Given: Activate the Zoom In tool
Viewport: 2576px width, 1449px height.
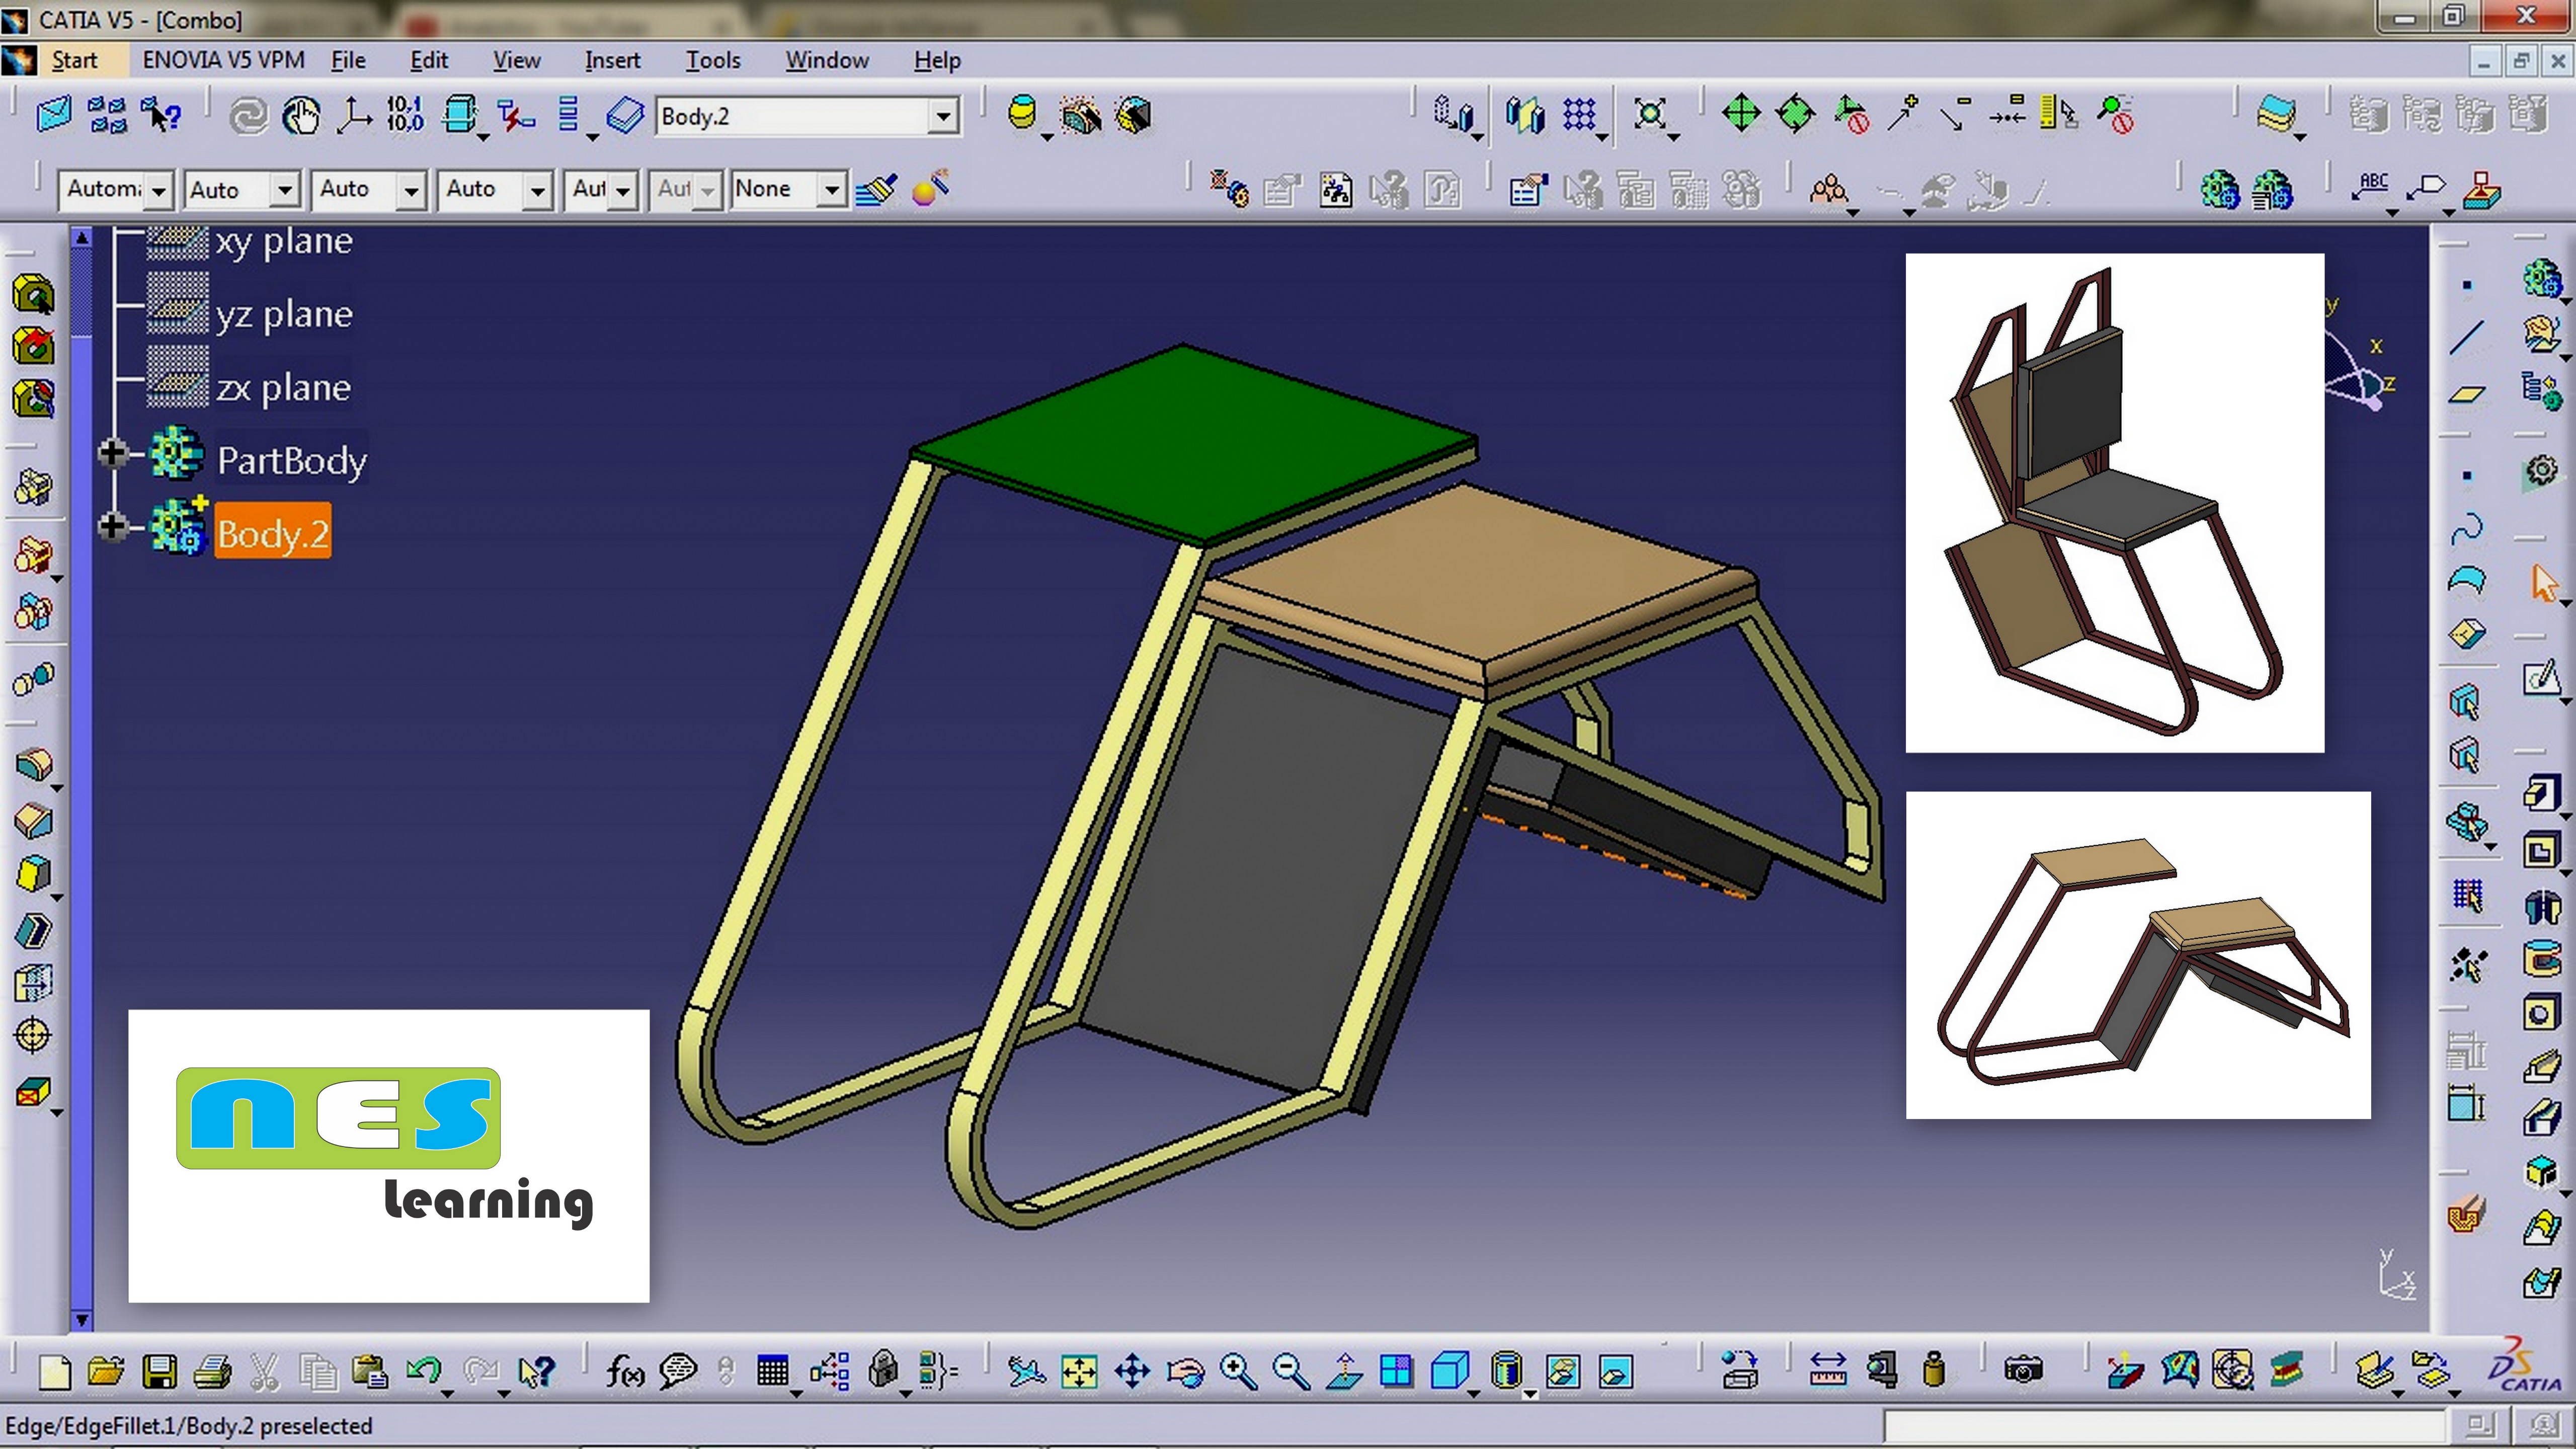Looking at the screenshot, I should (x=1236, y=1372).
